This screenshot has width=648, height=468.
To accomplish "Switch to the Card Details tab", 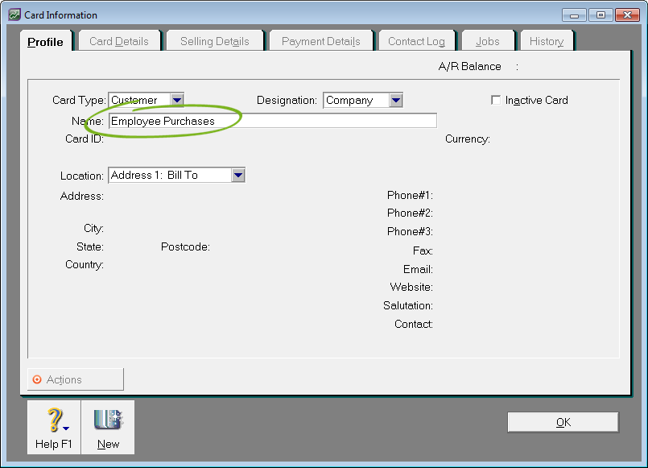I will [118, 41].
